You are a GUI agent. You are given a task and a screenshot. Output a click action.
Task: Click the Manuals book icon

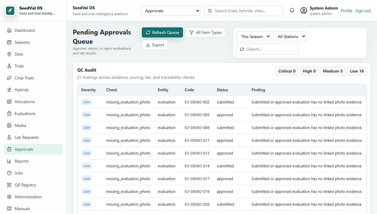9,209
